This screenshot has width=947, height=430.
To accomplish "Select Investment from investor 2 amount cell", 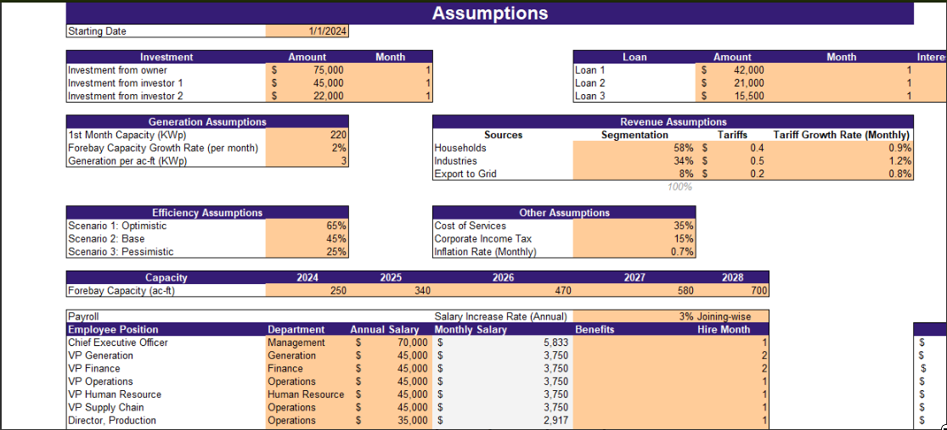I will 307,96.
